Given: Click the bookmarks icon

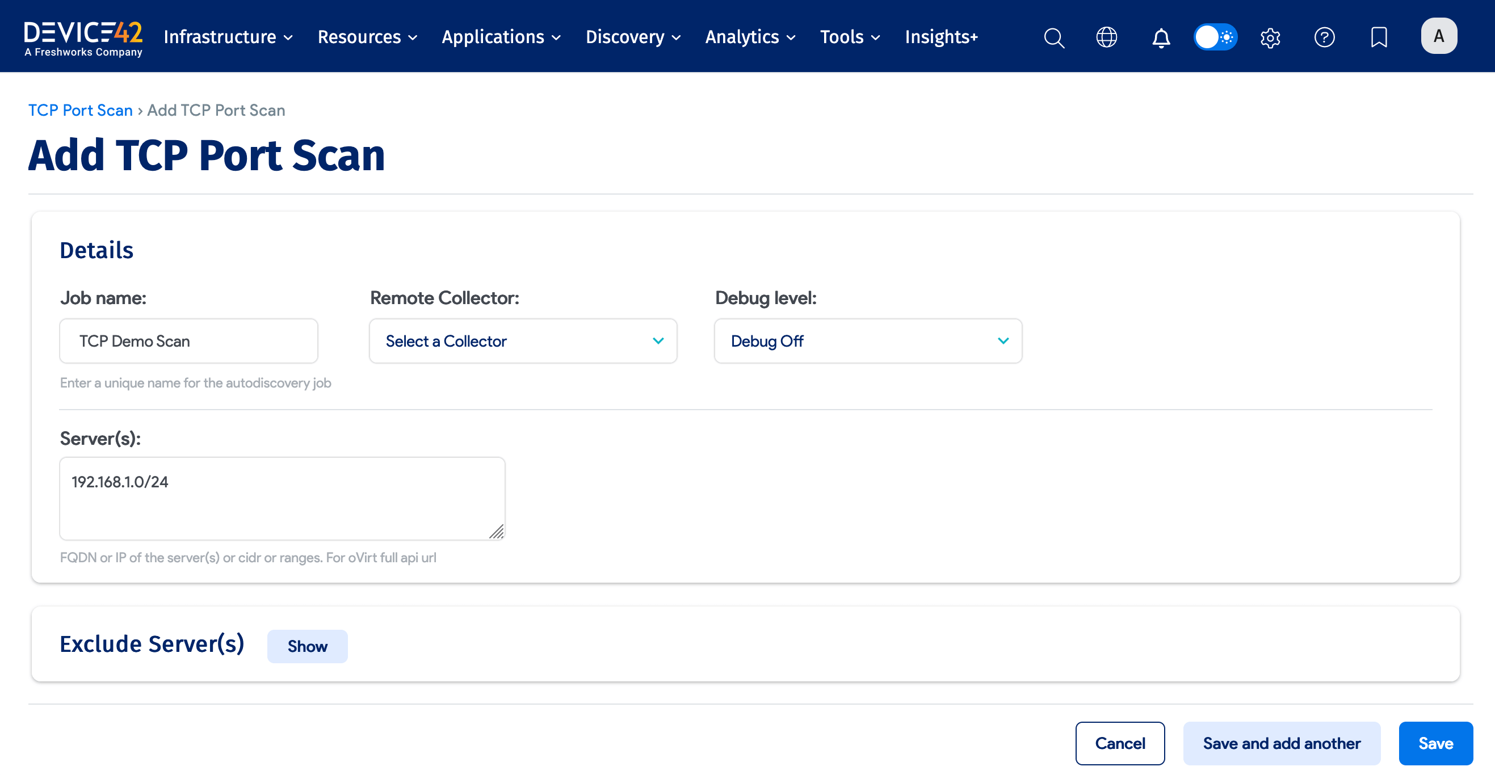Looking at the screenshot, I should click(x=1379, y=37).
